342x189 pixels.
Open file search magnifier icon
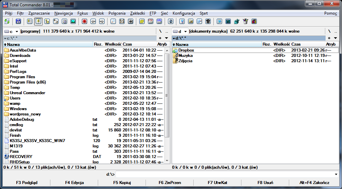[113, 21]
